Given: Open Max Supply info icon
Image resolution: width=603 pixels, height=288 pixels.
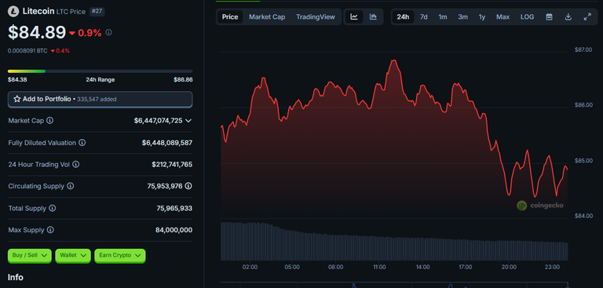Looking at the screenshot, I should tap(50, 231).
